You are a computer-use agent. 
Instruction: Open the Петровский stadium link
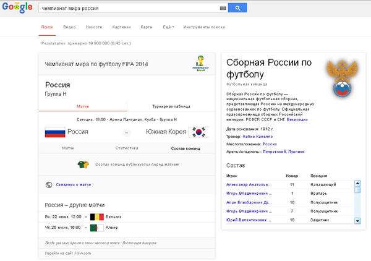click(274, 152)
